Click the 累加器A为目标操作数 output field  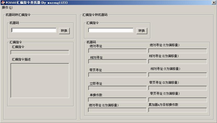click(x=178, y=110)
